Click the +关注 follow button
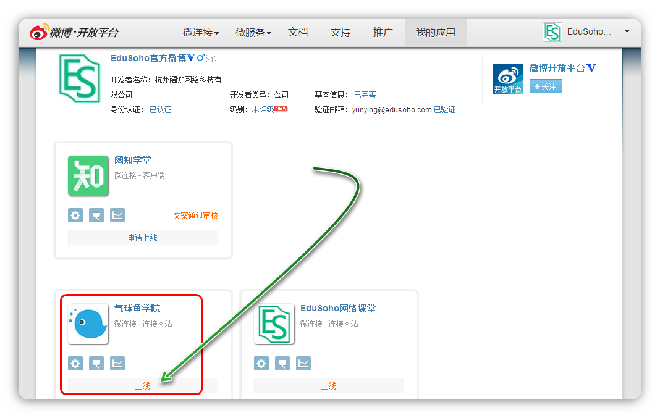This screenshot has width=660, height=418. pyautogui.click(x=546, y=86)
